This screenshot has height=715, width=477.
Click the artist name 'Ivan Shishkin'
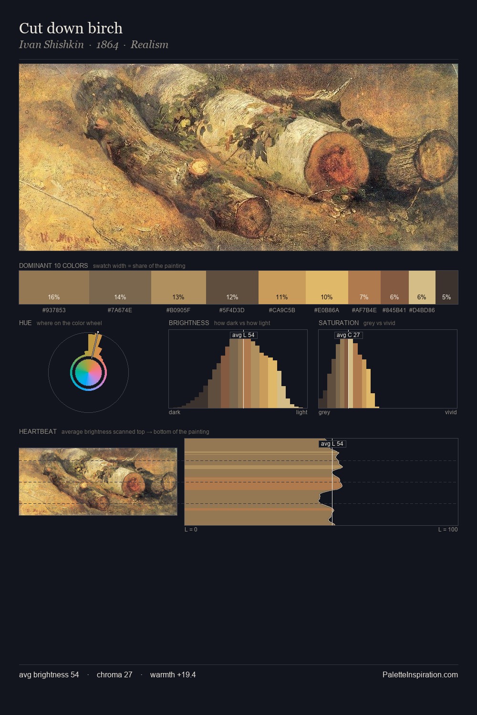click(x=51, y=45)
